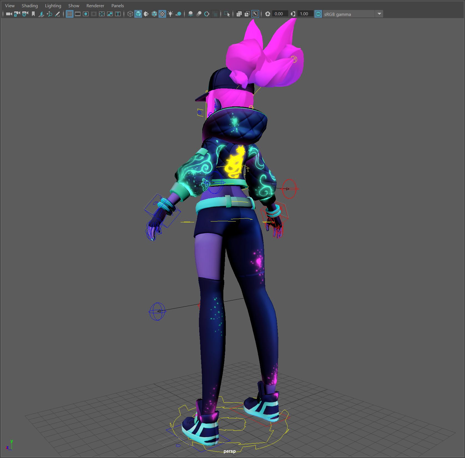Open Camera Attributes gear icon

[x=25, y=14]
